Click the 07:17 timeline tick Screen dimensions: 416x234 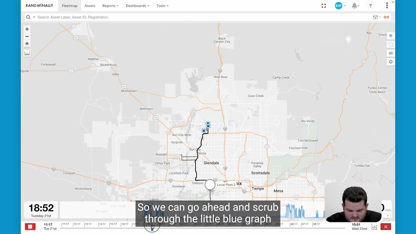(x=305, y=224)
